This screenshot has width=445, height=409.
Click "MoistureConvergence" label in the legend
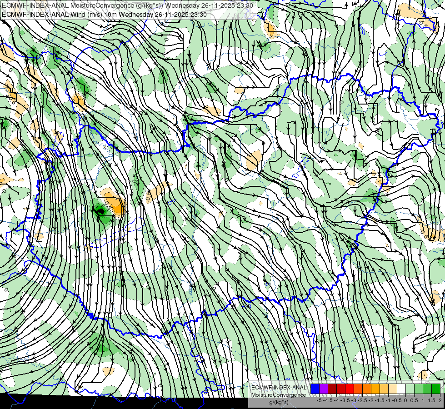(279, 395)
